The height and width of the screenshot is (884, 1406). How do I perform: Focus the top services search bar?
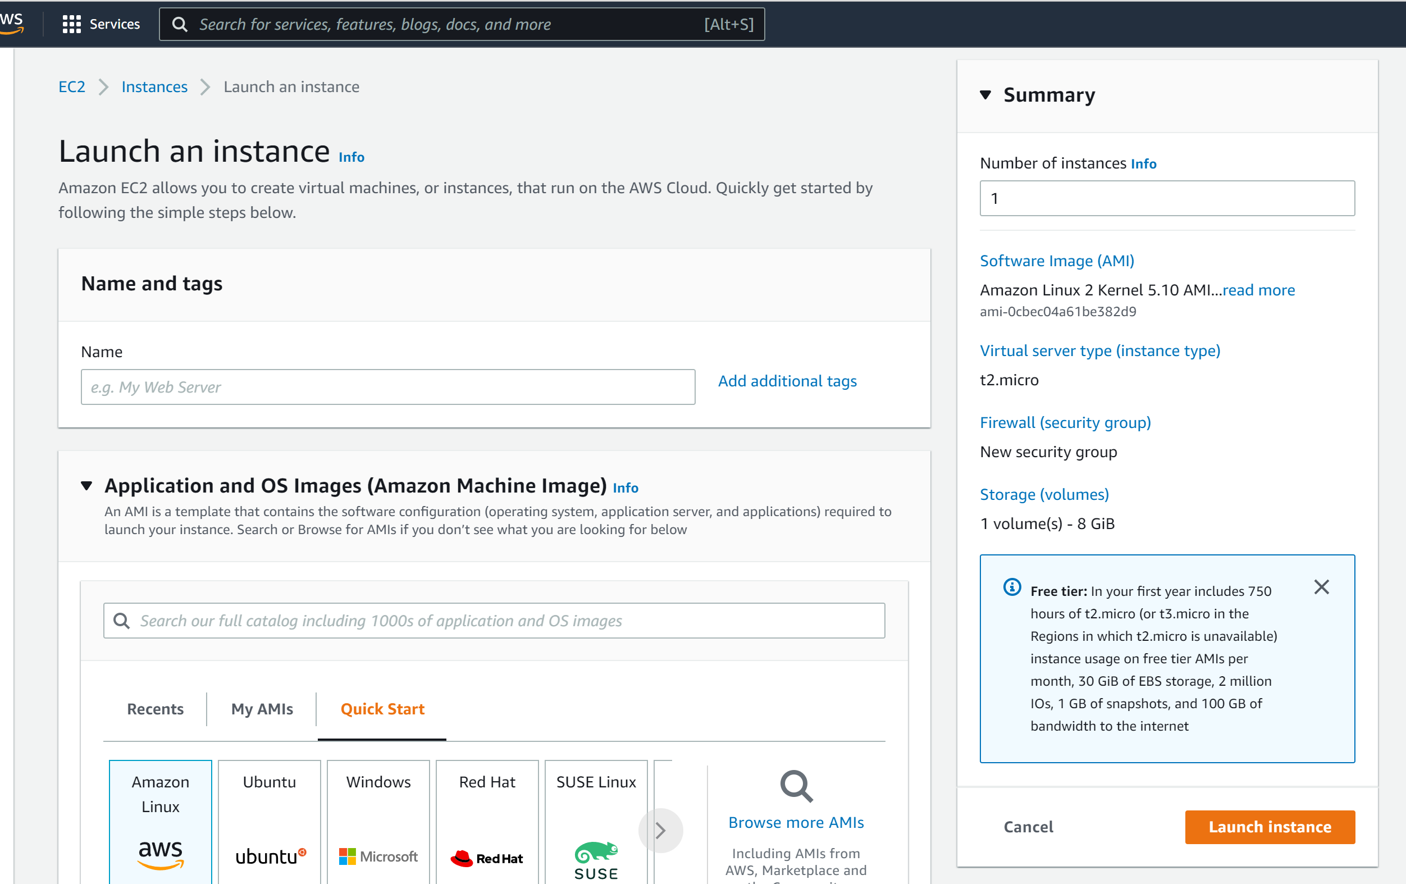pyautogui.click(x=461, y=24)
